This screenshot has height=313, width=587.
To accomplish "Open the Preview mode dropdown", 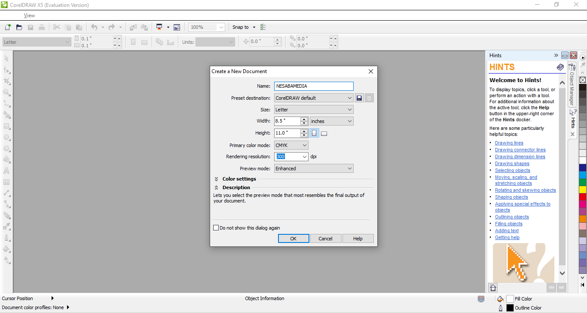I will point(314,169).
